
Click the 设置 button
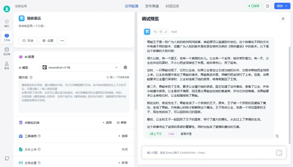coord(48,41)
